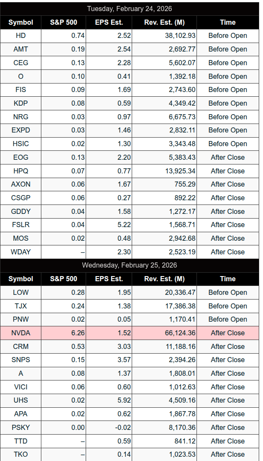Click the HD ticker symbol

(20, 36)
